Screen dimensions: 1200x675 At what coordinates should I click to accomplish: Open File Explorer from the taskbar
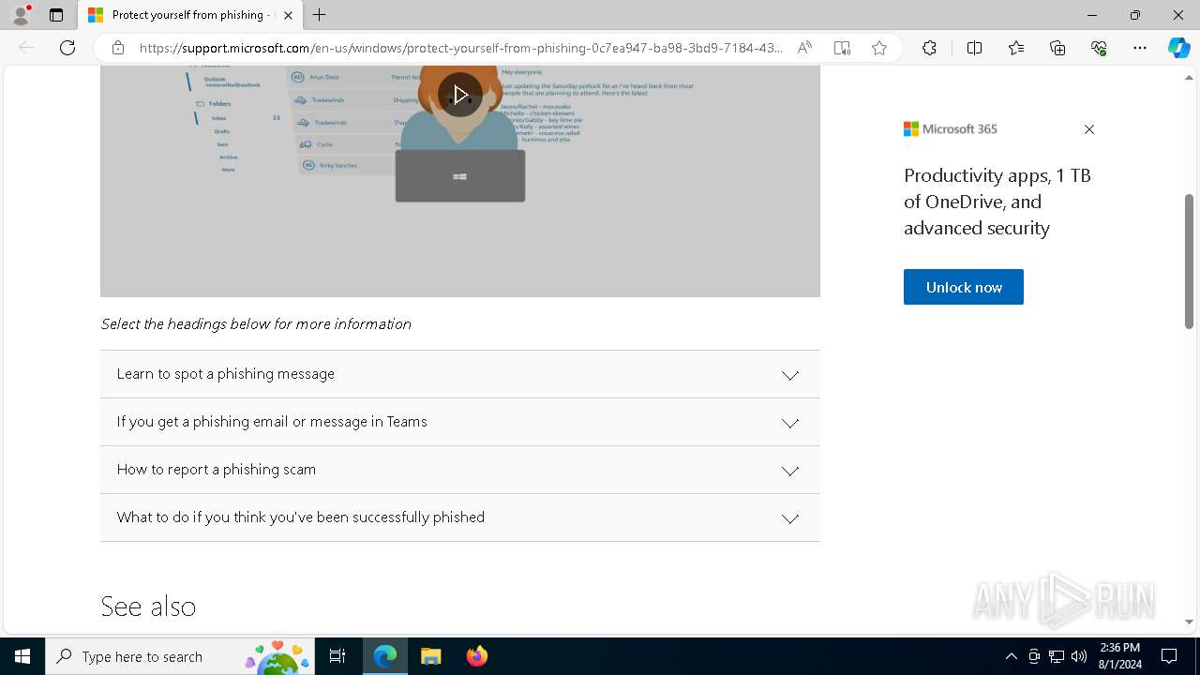[x=431, y=656]
